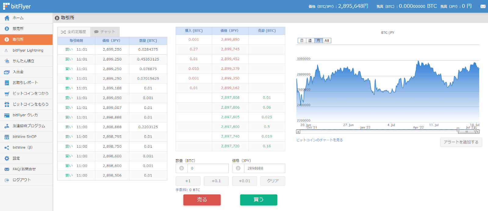
Task: Click the 2,899,850 ask price
Action: tap(230, 40)
